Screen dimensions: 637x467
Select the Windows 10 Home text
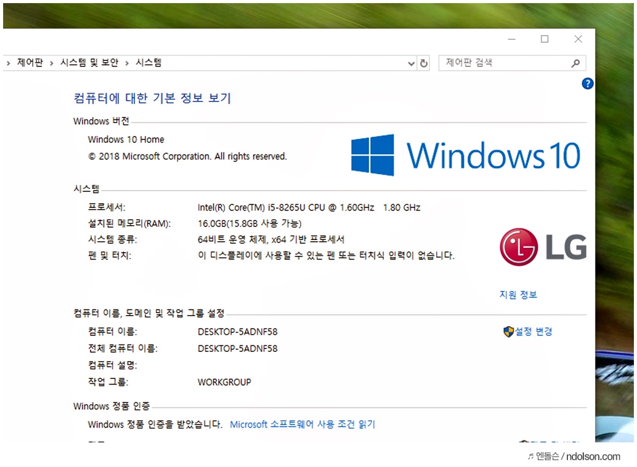coord(126,140)
